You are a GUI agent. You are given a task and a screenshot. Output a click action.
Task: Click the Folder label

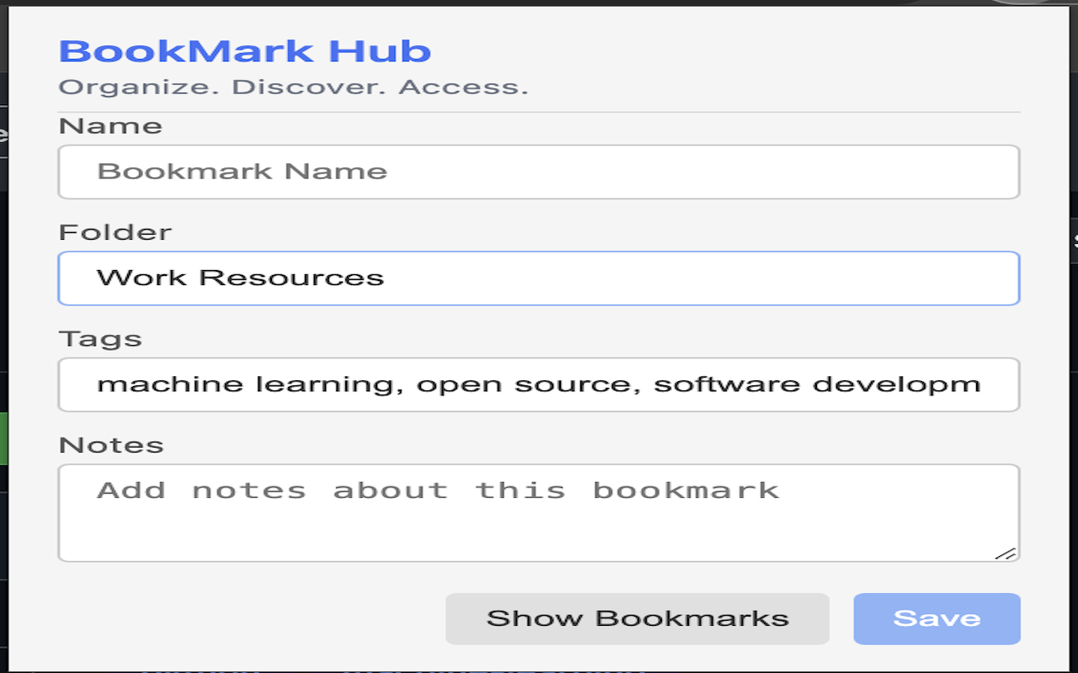click(x=116, y=231)
